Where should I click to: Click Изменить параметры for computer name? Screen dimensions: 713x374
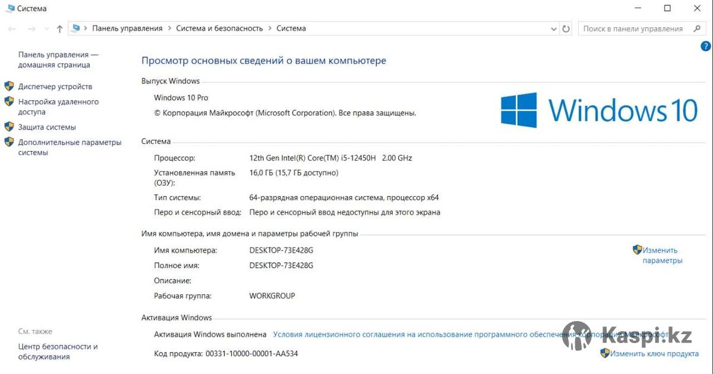[662, 255]
